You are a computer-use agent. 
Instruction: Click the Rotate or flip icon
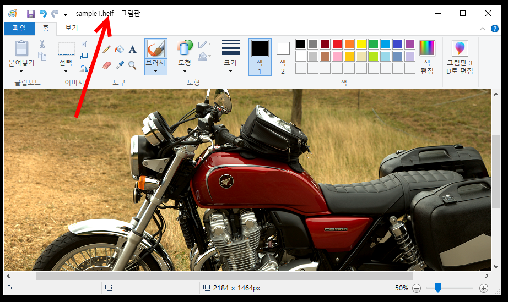84,68
